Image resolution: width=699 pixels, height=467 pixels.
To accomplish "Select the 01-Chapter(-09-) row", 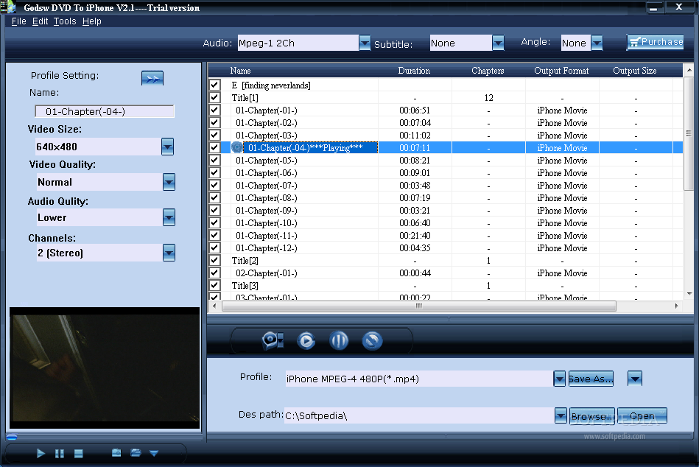I will click(446, 210).
